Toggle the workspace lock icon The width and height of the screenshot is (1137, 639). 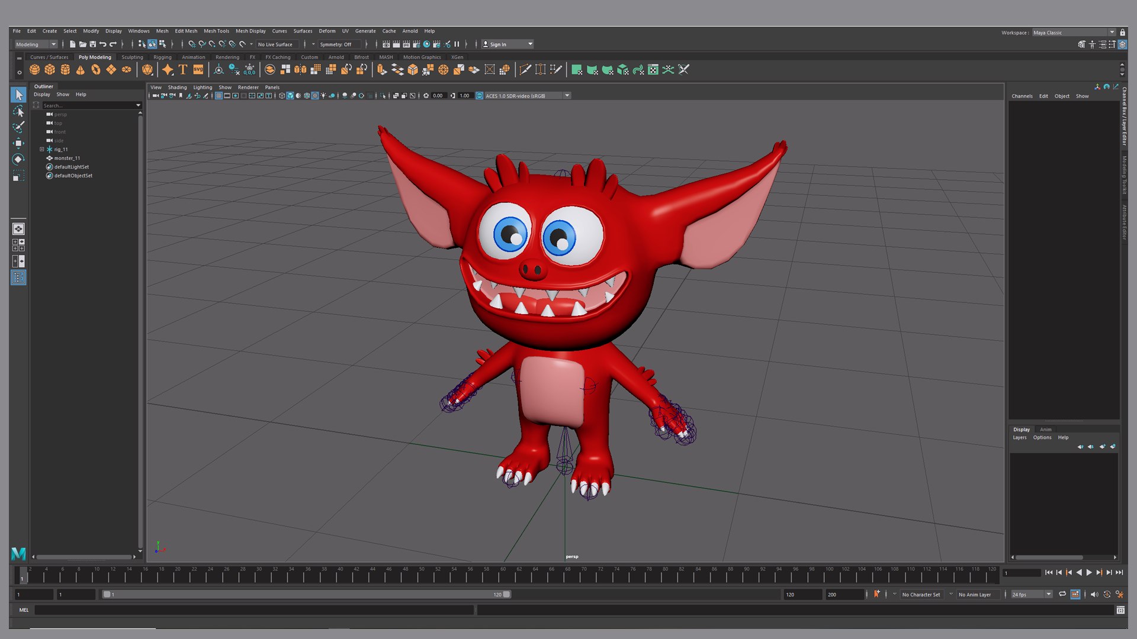(x=1123, y=33)
